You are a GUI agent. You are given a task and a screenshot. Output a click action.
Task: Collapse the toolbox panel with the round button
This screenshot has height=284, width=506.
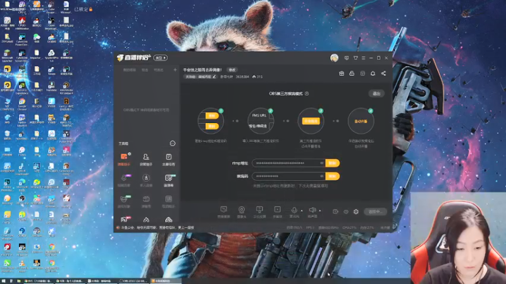pyautogui.click(x=172, y=143)
